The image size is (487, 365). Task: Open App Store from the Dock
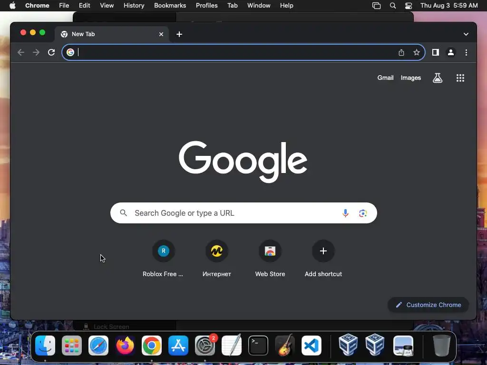click(178, 346)
